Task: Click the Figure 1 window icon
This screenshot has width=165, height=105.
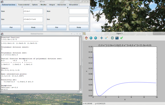Action: 84,34
